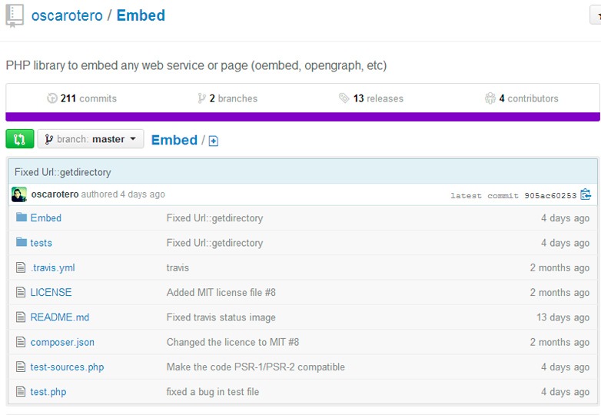Image resolution: width=601 pixels, height=415 pixels.
Task: Open fixed a bug in test file commit
Action: pos(213,392)
